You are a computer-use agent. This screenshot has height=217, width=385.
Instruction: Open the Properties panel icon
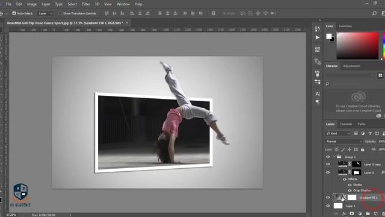317,49
